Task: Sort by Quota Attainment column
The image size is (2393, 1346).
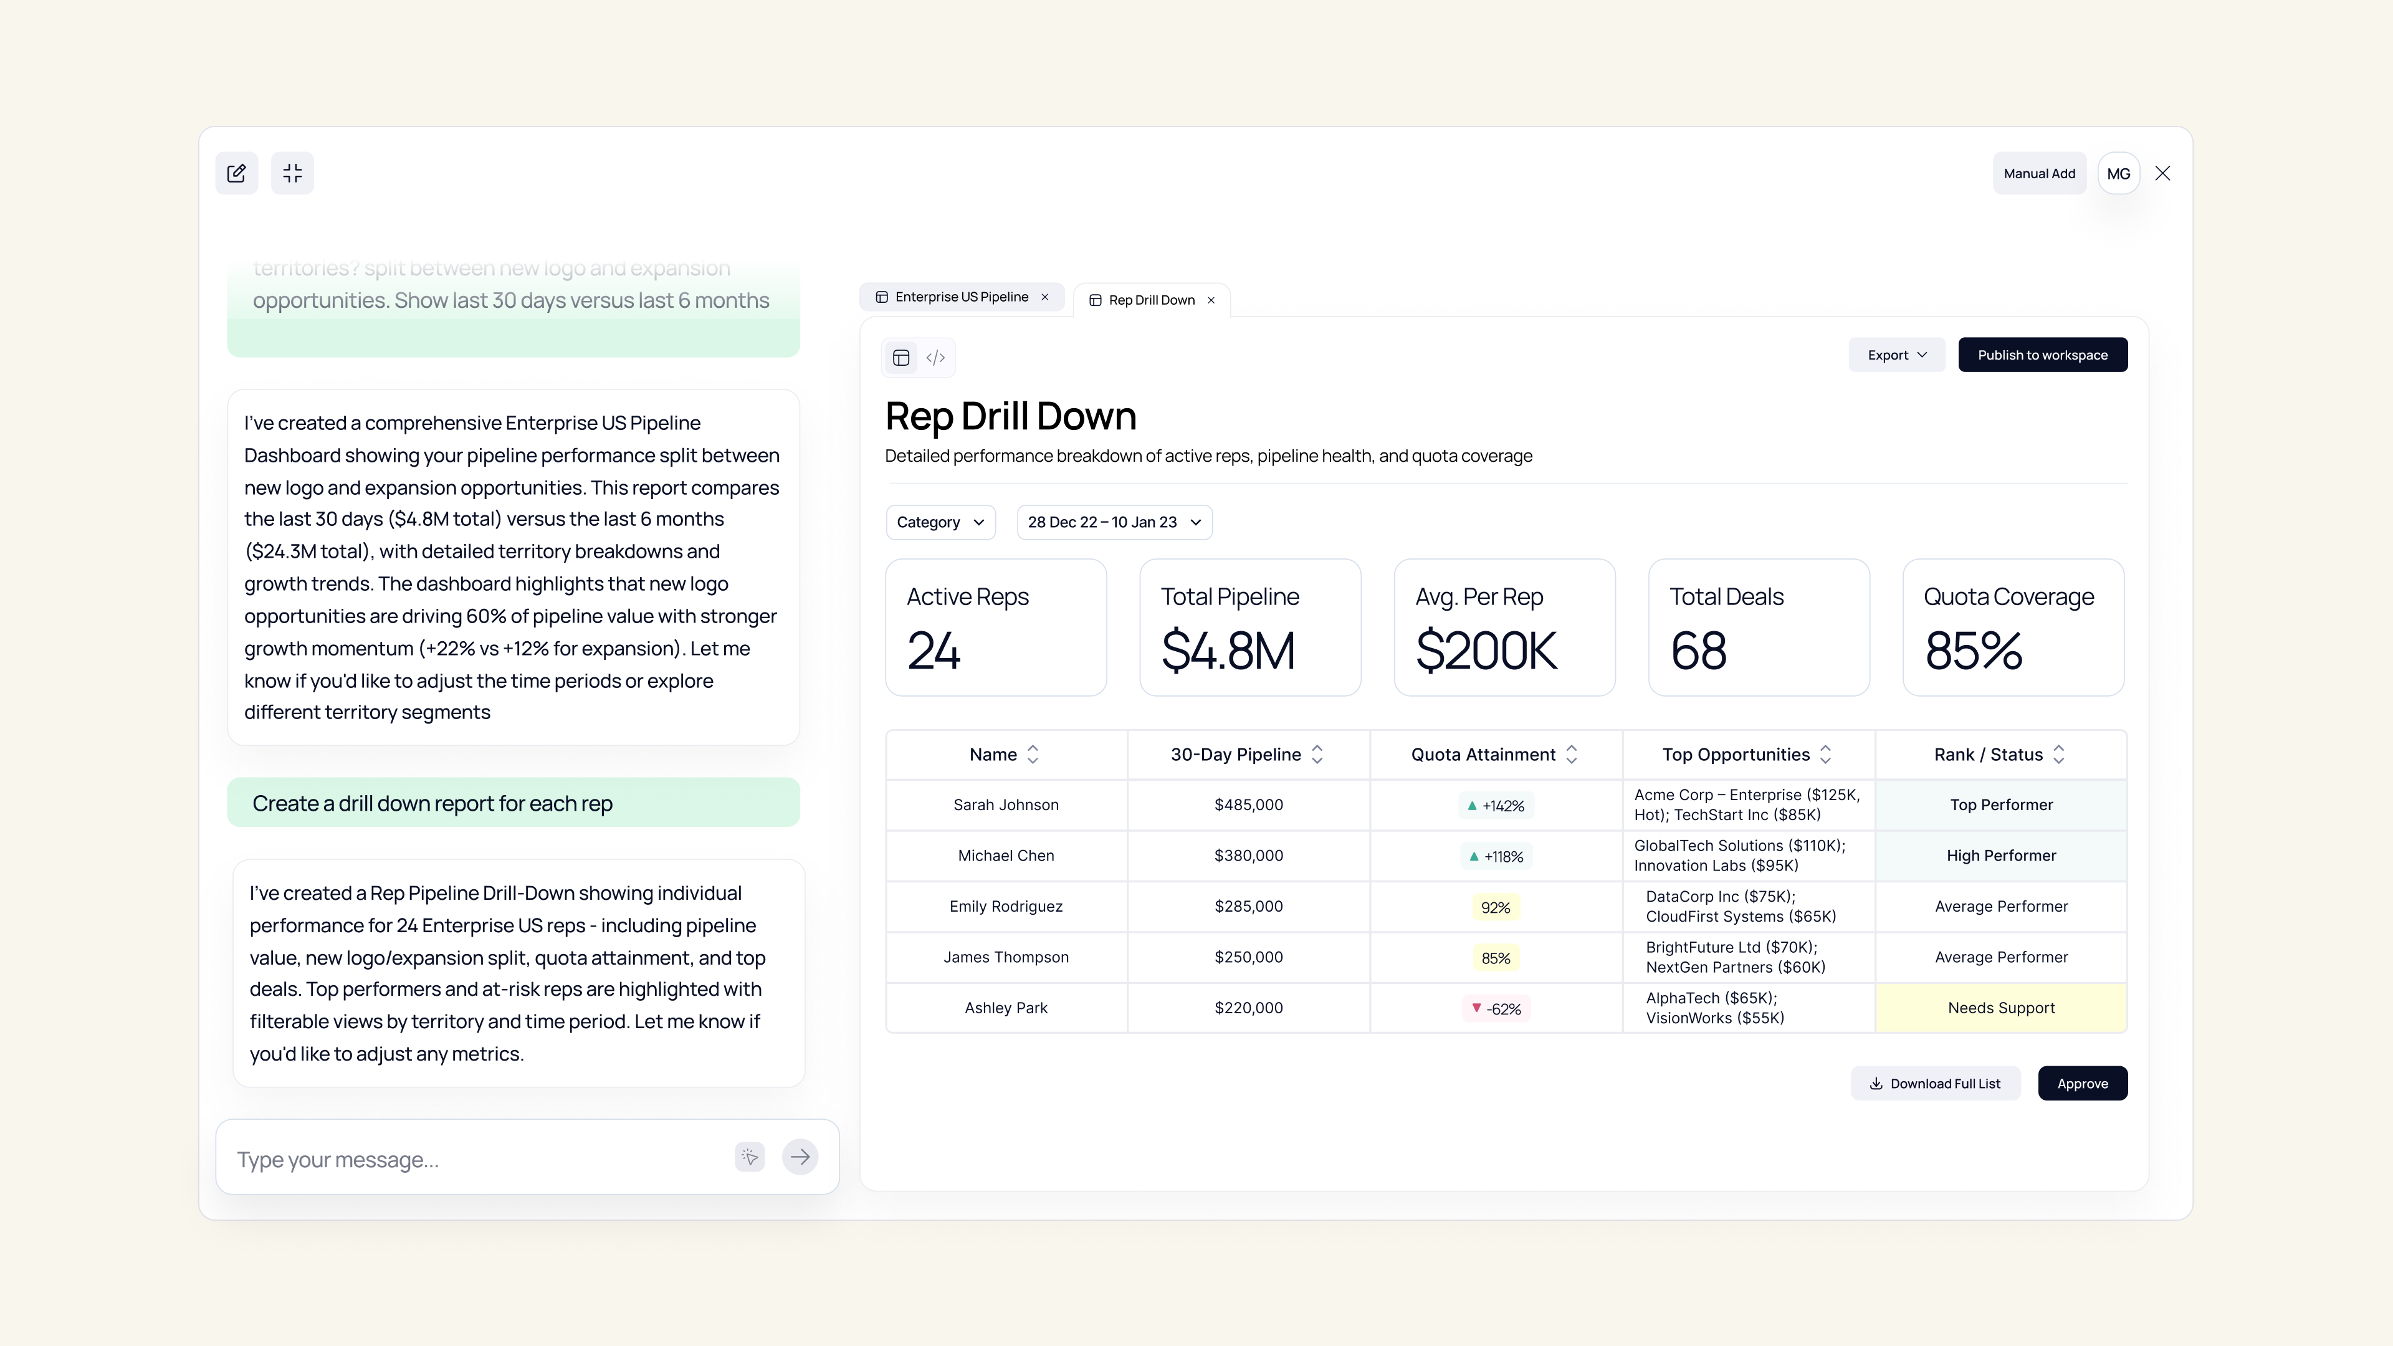Action: point(1572,754)
